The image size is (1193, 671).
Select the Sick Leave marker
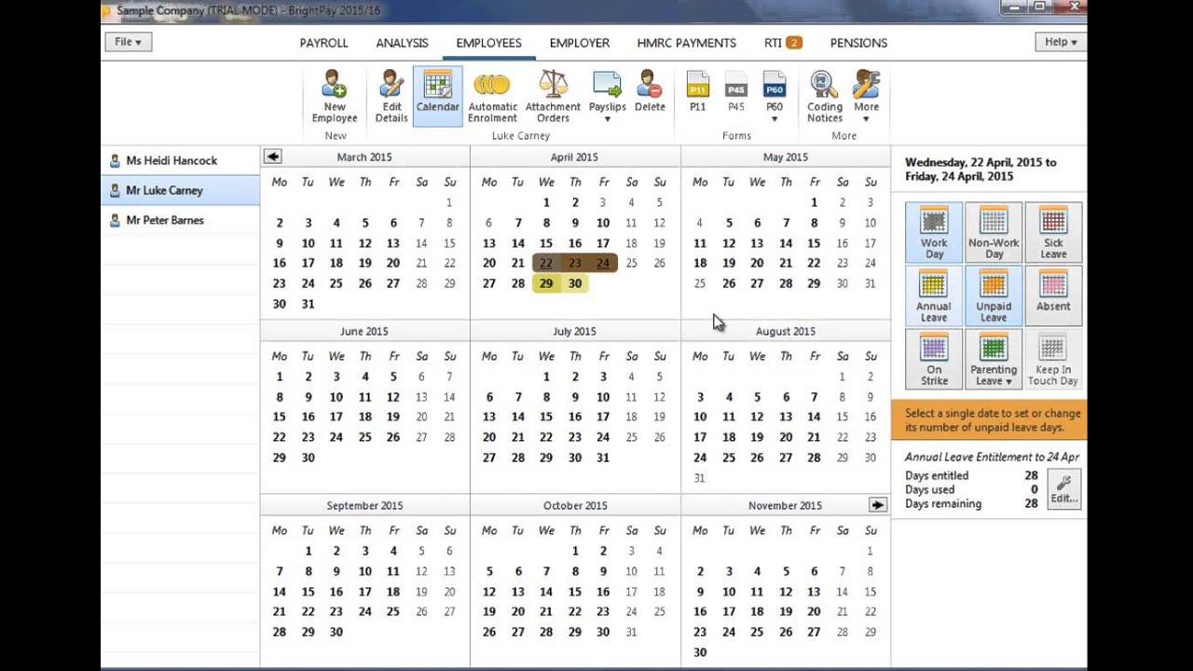coord(1053,232)
